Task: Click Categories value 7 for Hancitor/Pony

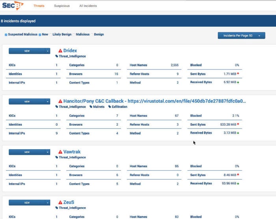Action: [117, 116]
